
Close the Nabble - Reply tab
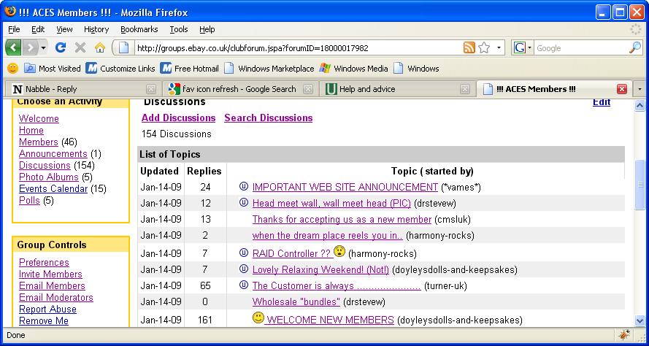tap(150, 89)
